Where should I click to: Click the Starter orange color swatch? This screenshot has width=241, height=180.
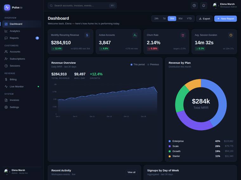click(170, 156)
